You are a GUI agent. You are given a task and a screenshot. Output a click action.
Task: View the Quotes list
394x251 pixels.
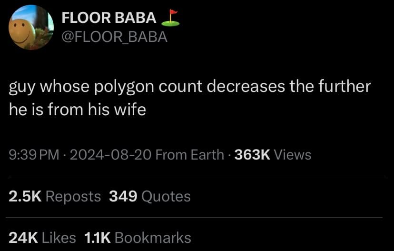pyautogui.click(x=166, y=196)
